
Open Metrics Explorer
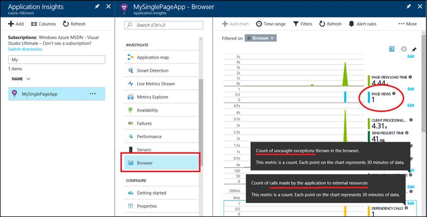pyautogui.click(x=161, y=97)
